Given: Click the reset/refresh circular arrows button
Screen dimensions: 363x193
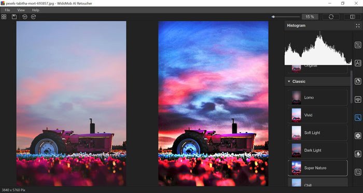Looking at the screenshot, I should click(x=331, y=17).
